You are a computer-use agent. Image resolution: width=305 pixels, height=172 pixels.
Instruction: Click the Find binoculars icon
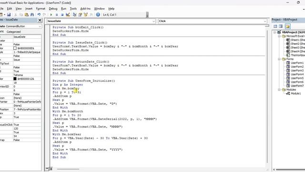32,15
